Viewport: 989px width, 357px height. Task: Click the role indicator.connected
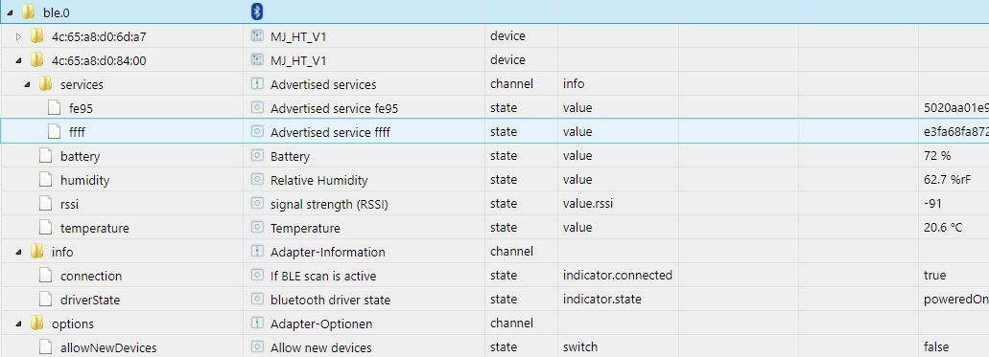coord(618,276)
